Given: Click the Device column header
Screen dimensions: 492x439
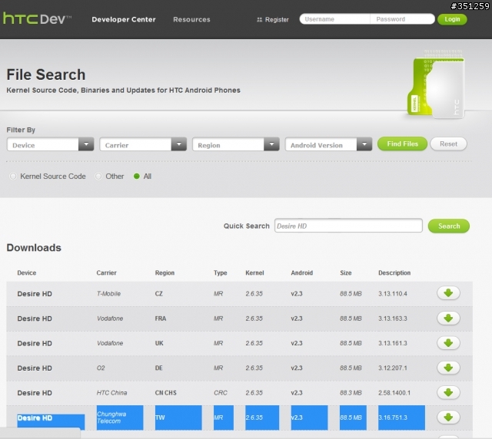Looking at the screenshot, I should (27, 272).
